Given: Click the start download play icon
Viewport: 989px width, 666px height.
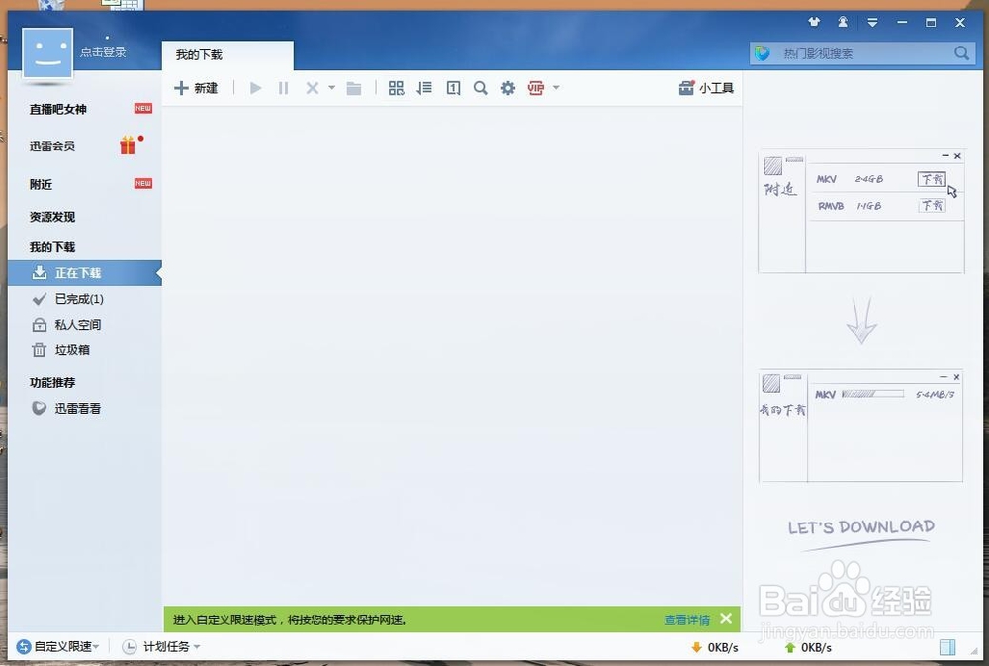Looking at the screenshot, I should 255,88.
